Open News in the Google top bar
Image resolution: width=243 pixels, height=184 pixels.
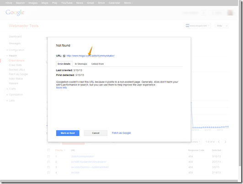click(79, 3)
